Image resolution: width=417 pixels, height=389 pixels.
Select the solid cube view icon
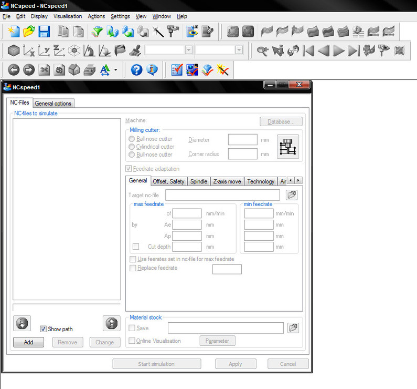[14, 50]
